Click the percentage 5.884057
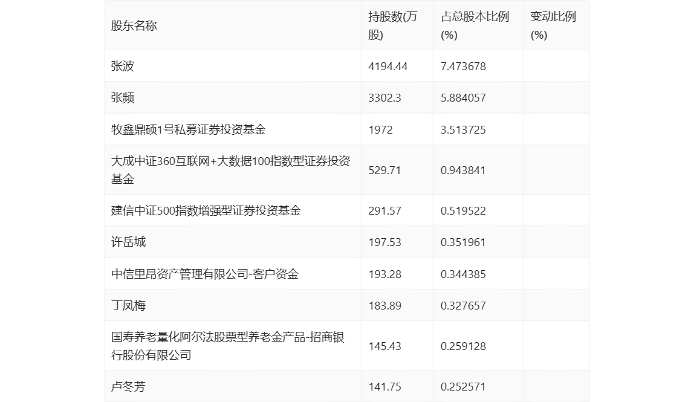The image size is (694, 402). coord(463,98)
